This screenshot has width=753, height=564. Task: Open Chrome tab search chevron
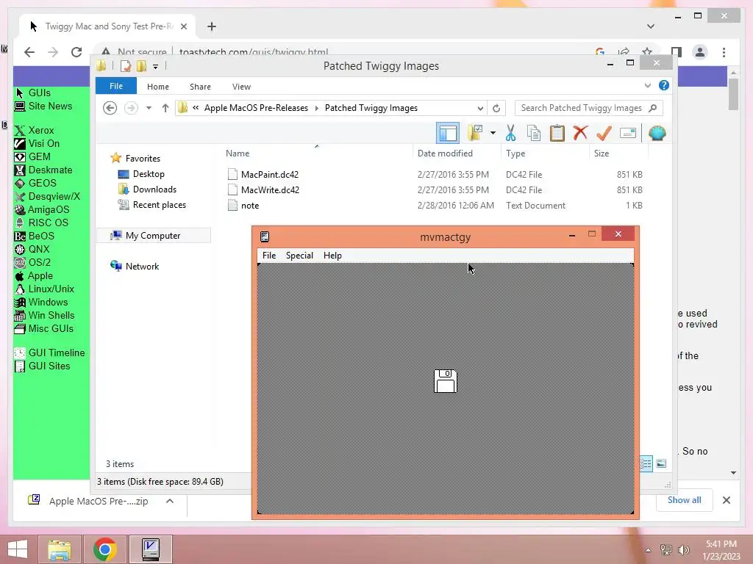(x=651, y=26)
